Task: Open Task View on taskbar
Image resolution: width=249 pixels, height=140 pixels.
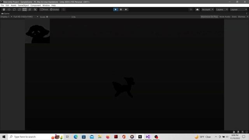Action: pos(67,136)
